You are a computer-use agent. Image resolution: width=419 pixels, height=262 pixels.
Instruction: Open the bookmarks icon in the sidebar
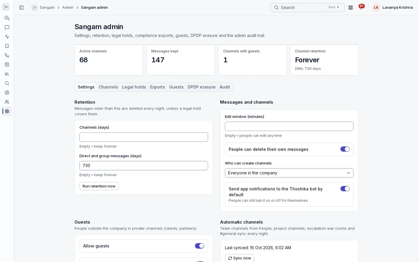coord(7,46)
